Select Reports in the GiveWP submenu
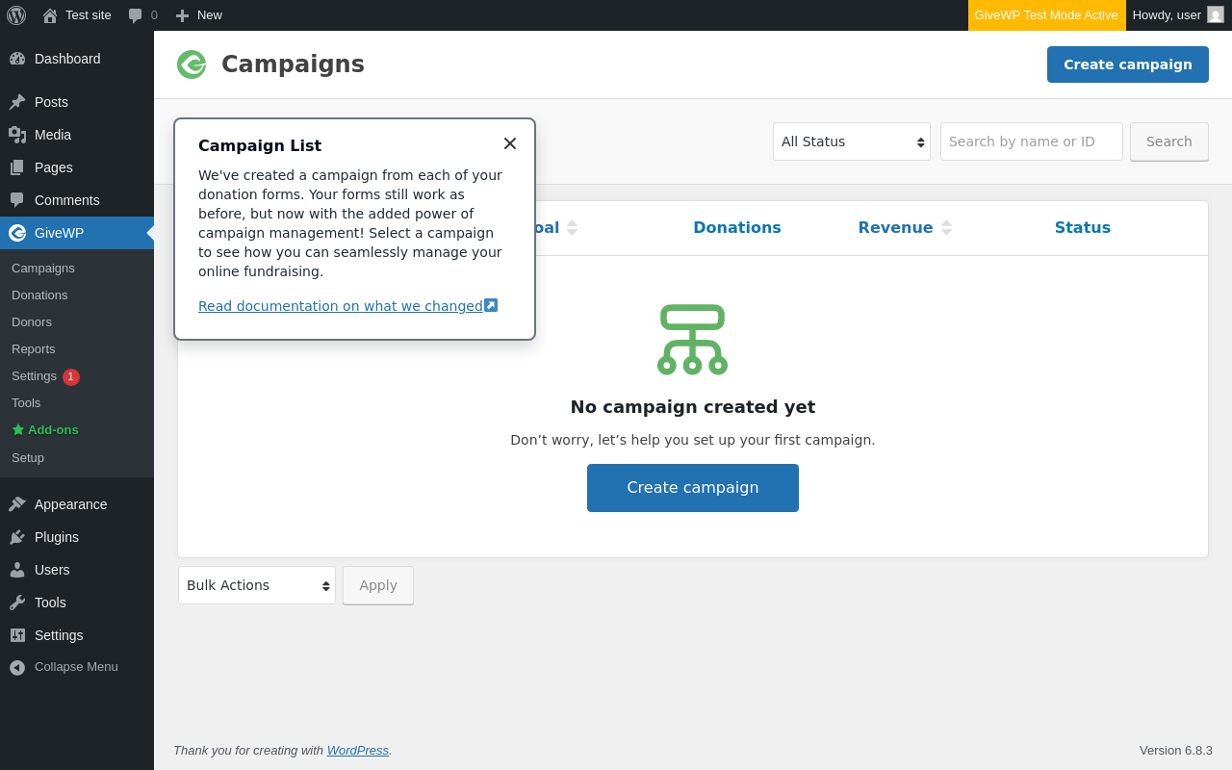This screenshot has width=1232, height=770. pyautogui.click(x=34, y=349)
